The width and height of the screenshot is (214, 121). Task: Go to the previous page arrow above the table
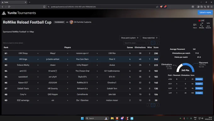149,43
